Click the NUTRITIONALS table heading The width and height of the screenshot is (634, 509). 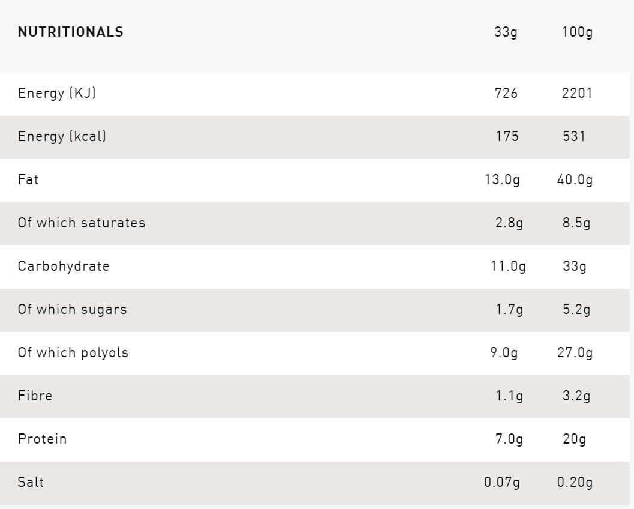pyautogui.click(x=70, y=32)
